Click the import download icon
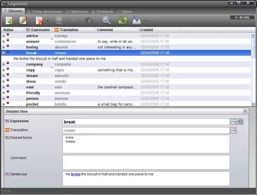Image resolution: width=257 pixels, height=195 pixels. coord(137,21)
